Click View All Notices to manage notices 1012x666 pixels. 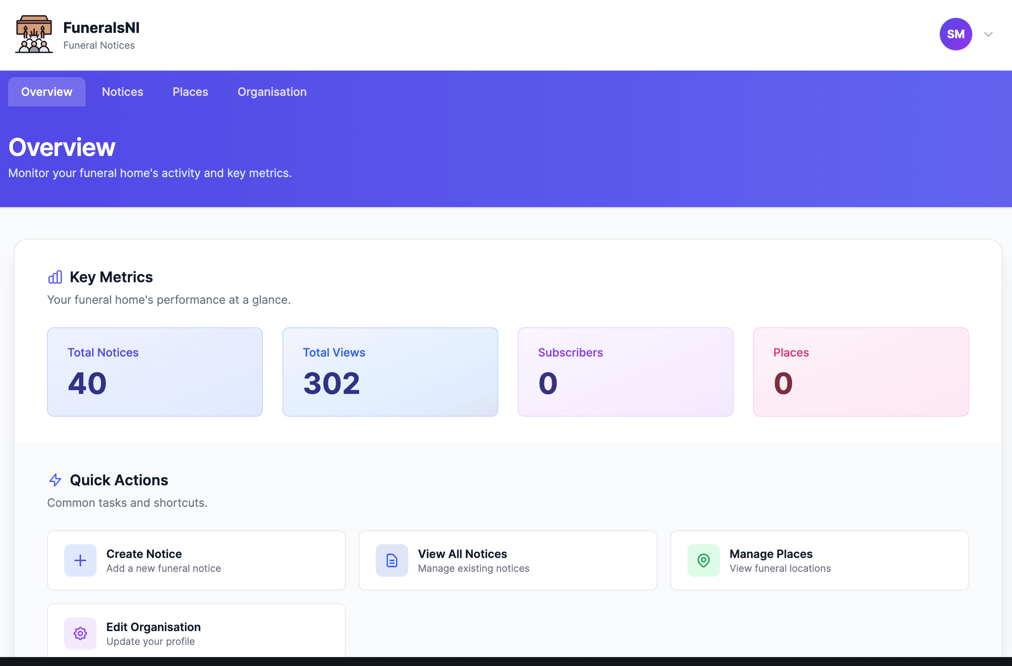[508, 560]
